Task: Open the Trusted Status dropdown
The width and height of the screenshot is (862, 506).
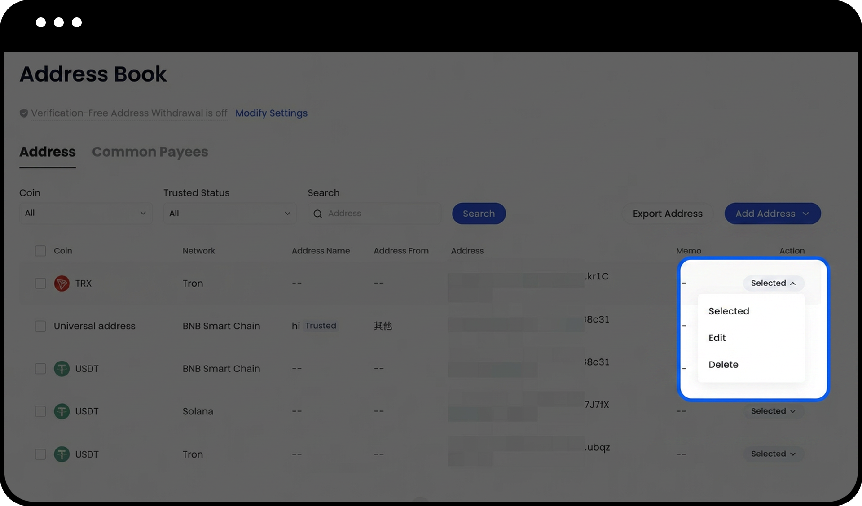Action: (x=229, y=214)
